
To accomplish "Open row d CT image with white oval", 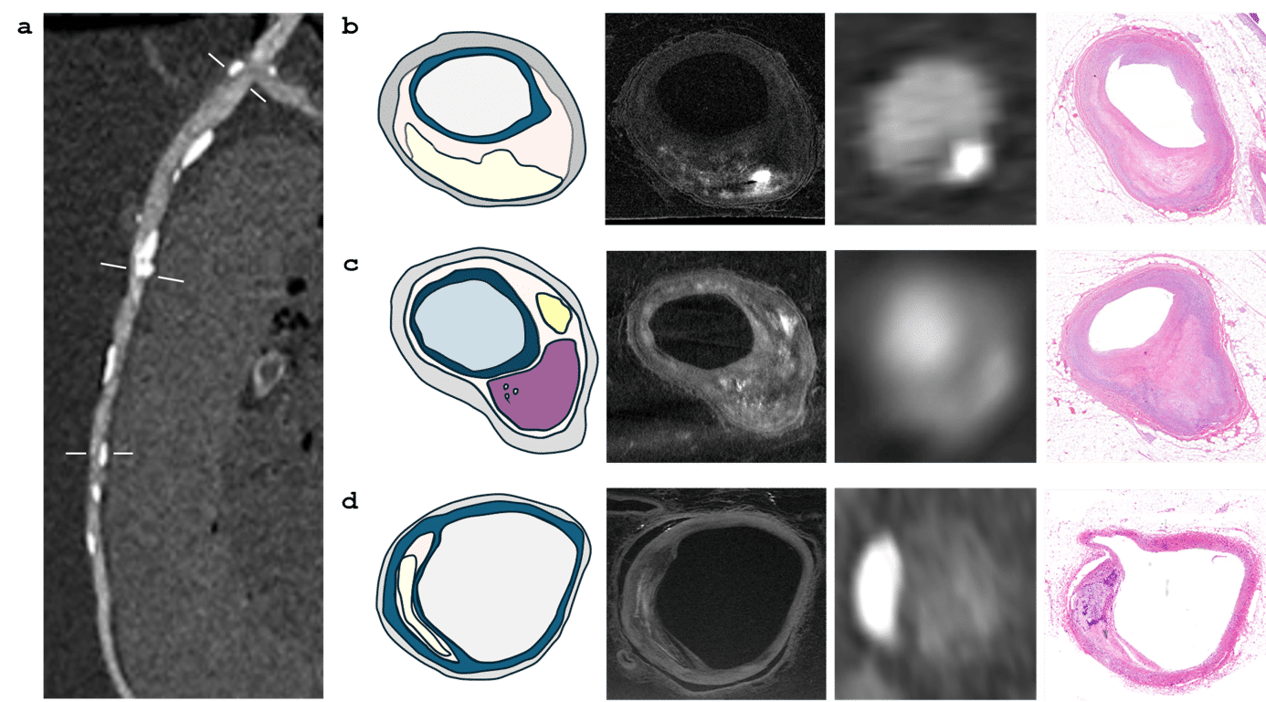I will [935, 593].
